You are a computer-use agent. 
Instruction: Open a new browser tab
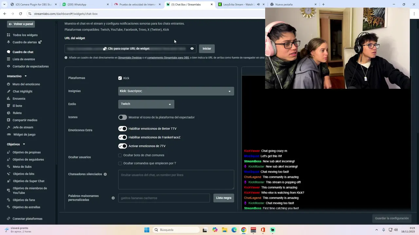(x=323, y=5)
